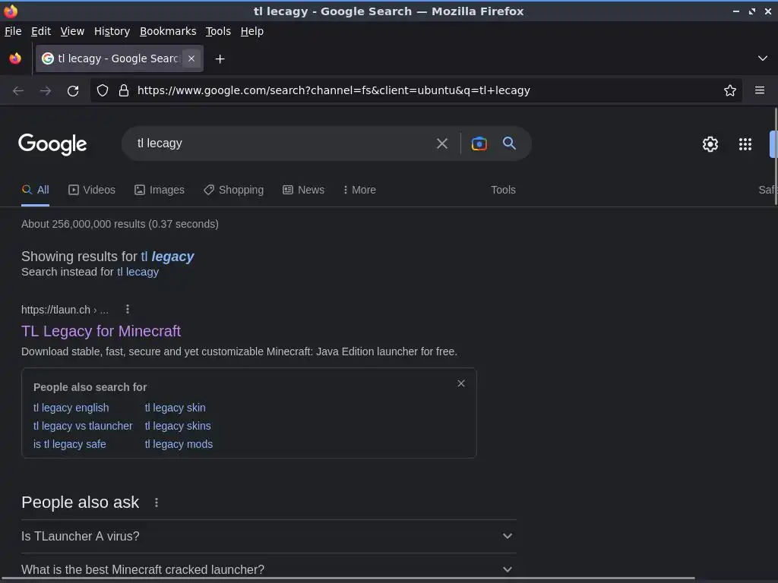Viewport: 778px width, 583px height.
Task: Click 'is tl legacy safe' suggestion
Action: point(69,445)
